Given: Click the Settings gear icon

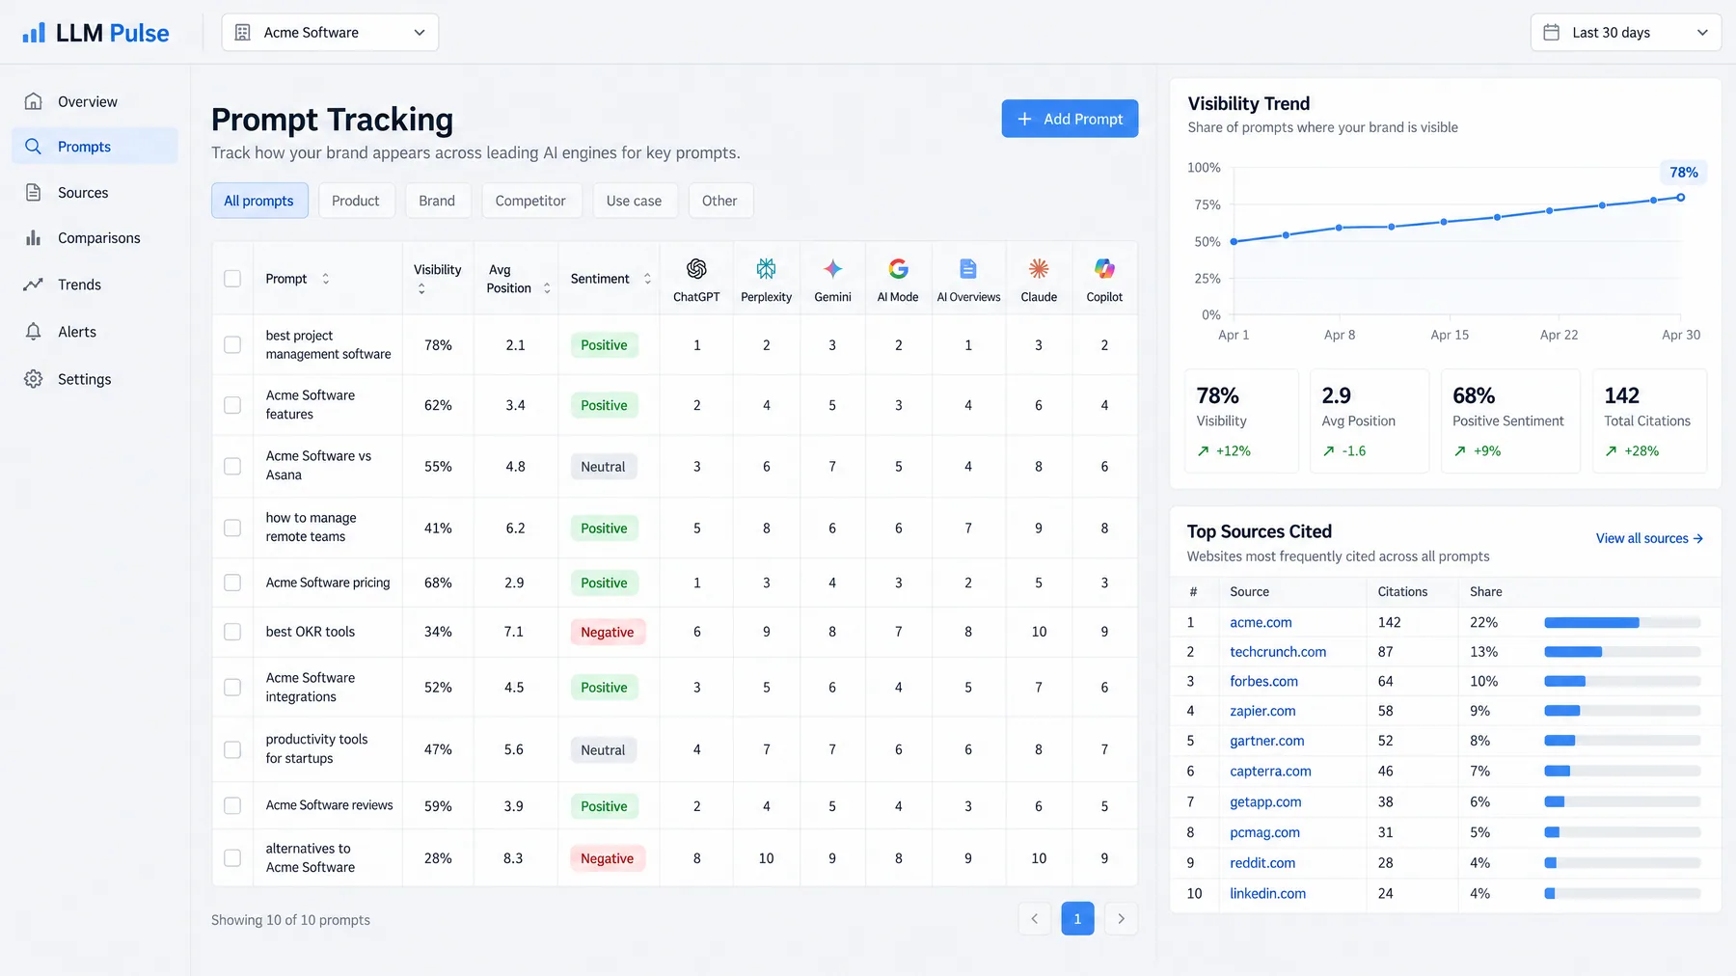Looking at the screenshot, I should (x=34, y=379).
